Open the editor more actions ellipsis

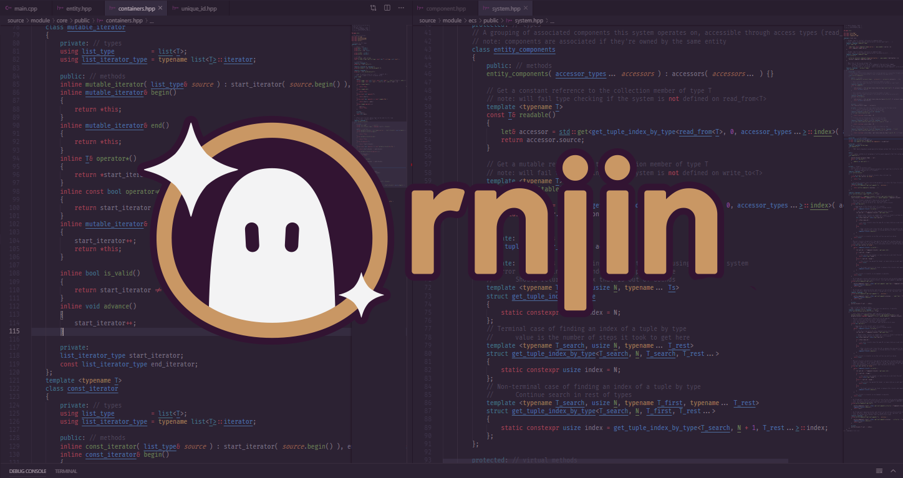(402, 8)
